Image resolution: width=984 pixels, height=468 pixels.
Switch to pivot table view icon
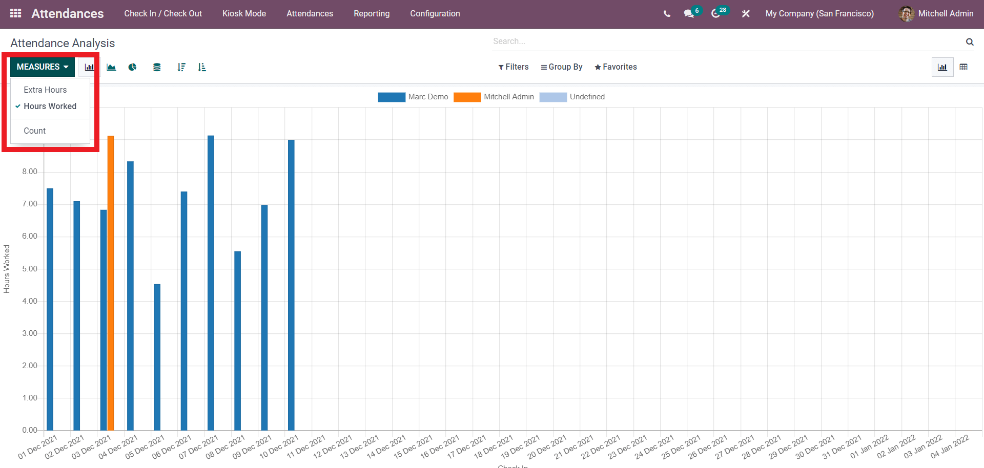pyautogui.click(x=963, y=67)
